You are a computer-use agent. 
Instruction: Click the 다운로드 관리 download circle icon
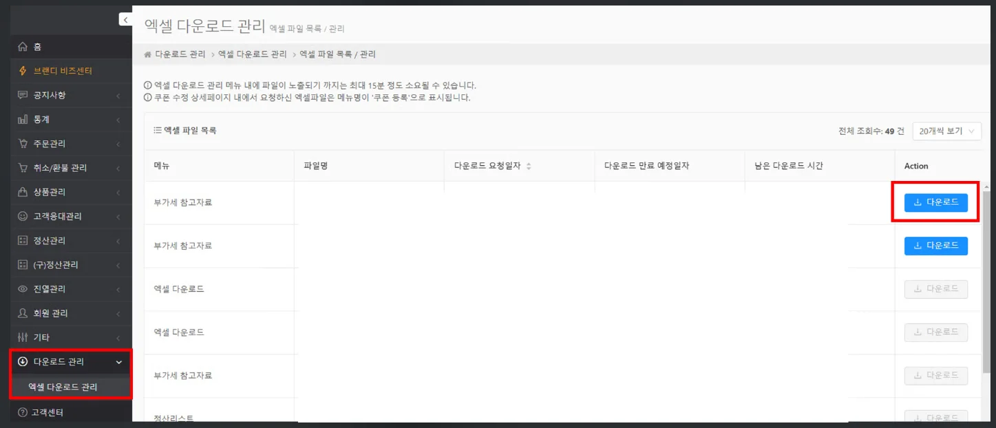tap(23, 362)
